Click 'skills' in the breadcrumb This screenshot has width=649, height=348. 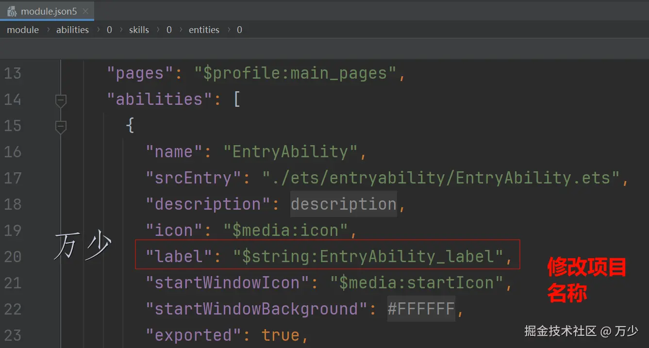coord(139,30)
